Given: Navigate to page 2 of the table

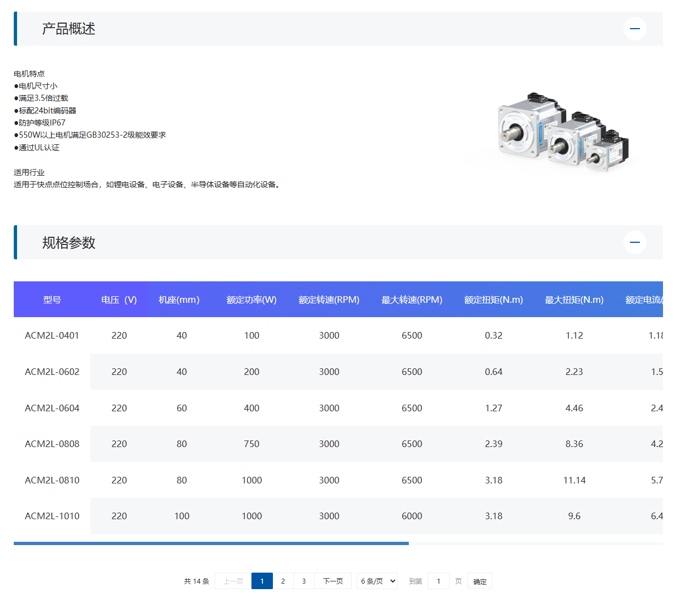Looking at the screenshot, I should point(283,581).
